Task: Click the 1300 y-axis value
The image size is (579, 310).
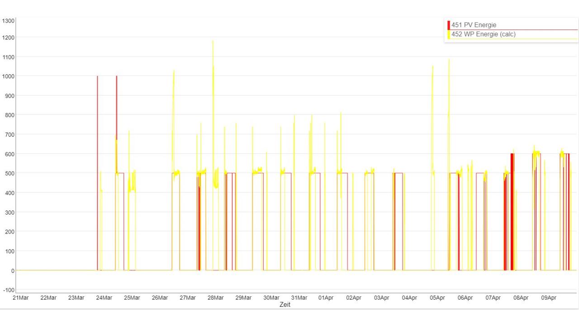Action: [9, 21]
